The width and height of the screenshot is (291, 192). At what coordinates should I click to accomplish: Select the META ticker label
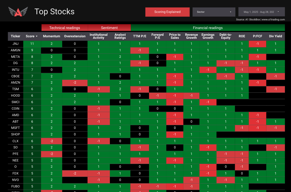point(15,57)
